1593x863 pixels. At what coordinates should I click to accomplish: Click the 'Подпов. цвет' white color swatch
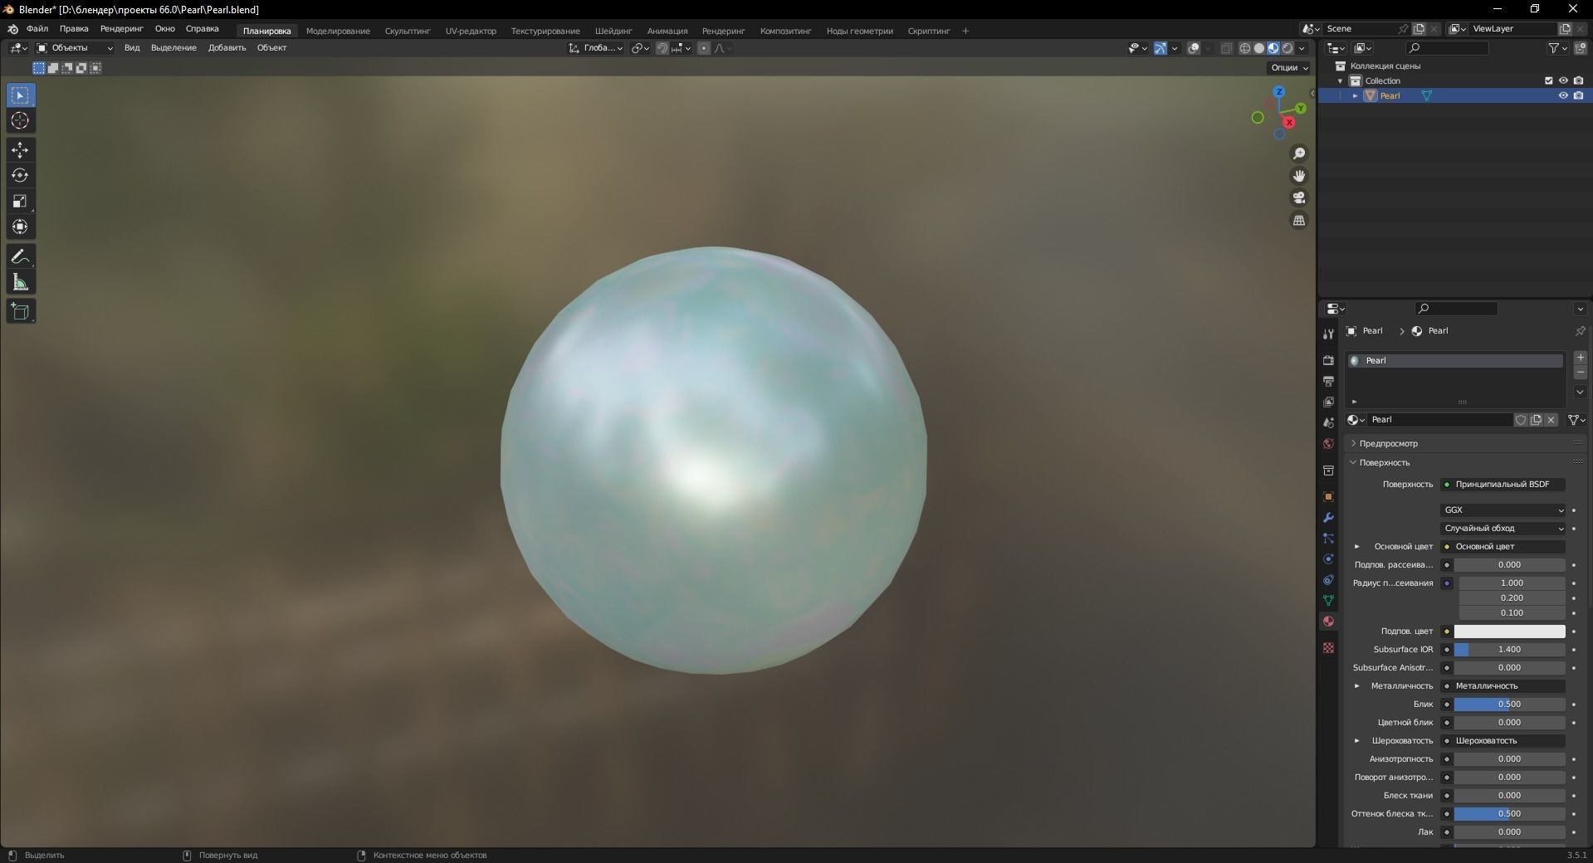coord(1509,631)
